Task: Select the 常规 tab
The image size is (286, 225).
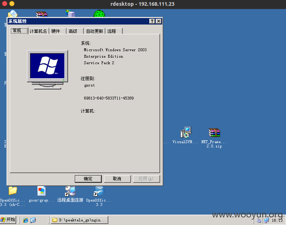Action: point(19,31)
